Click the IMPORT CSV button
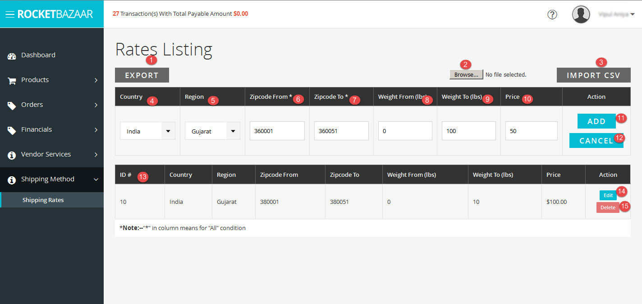 593,75
